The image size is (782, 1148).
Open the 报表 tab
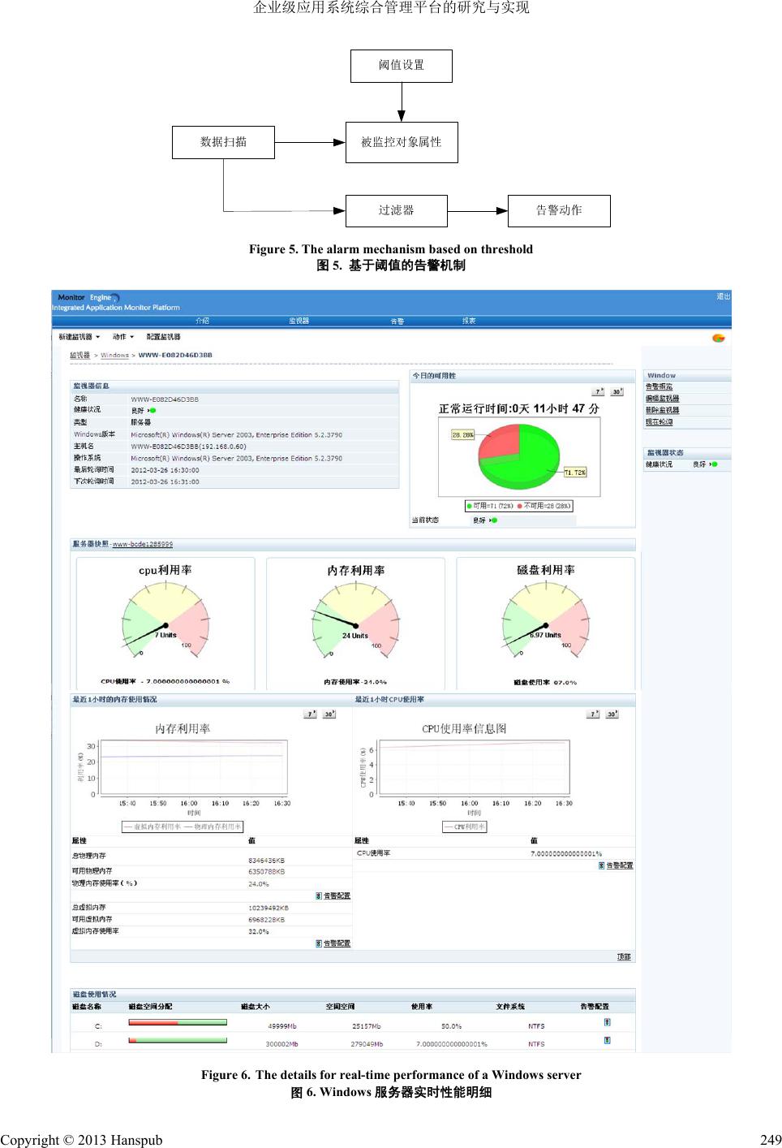pos(469,321)
